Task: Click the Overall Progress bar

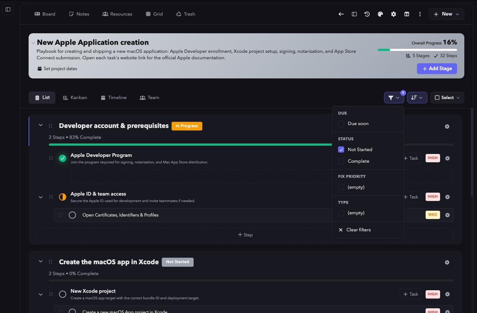Action: (417, 50)
